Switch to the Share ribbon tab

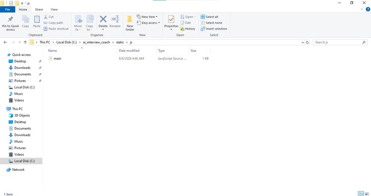(39, 10)
